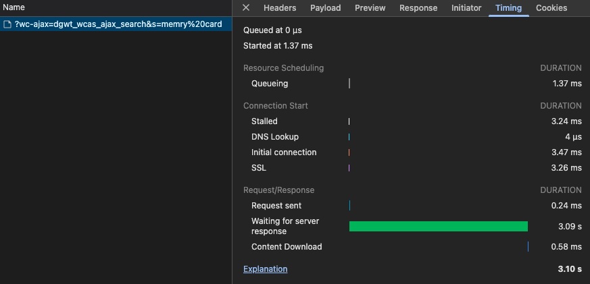Screen dimensions: 590x284
Task: Click the Connection Start section heading
Action: click(276, 106)
